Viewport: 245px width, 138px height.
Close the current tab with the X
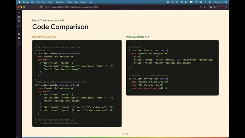19,26
